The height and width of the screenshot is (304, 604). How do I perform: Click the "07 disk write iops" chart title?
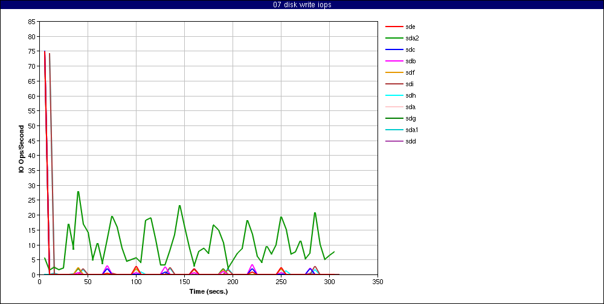pos(301,5)
